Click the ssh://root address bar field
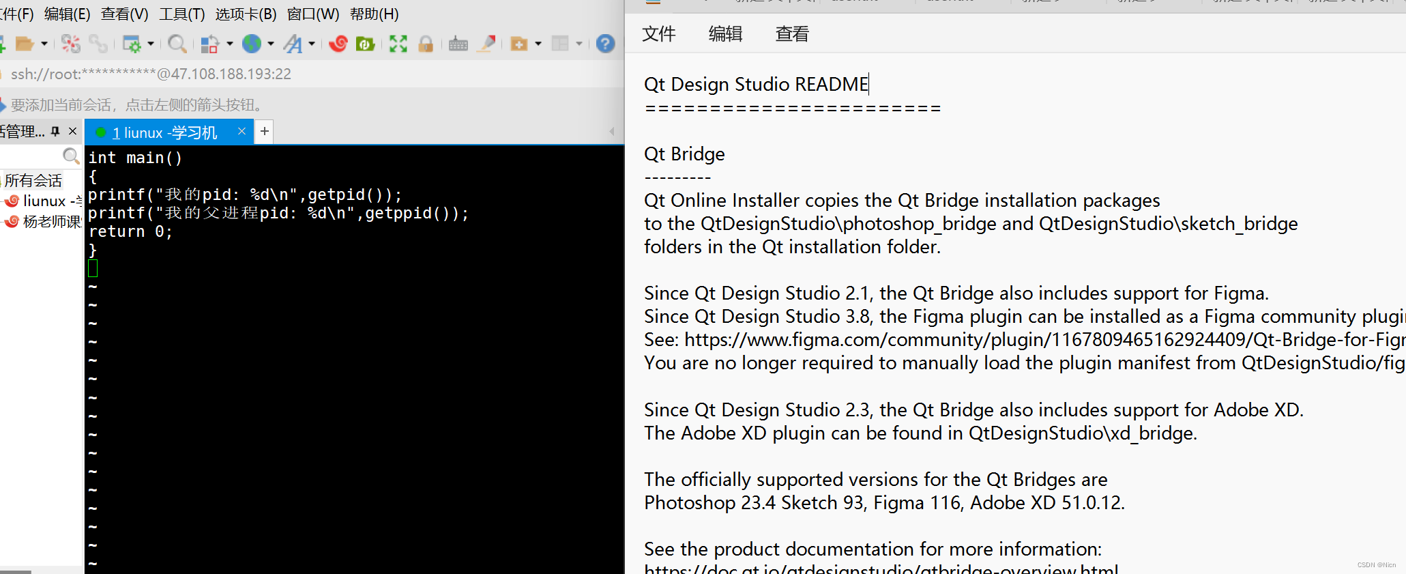 point(312,74)
